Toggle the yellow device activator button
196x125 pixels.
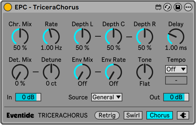8,7
